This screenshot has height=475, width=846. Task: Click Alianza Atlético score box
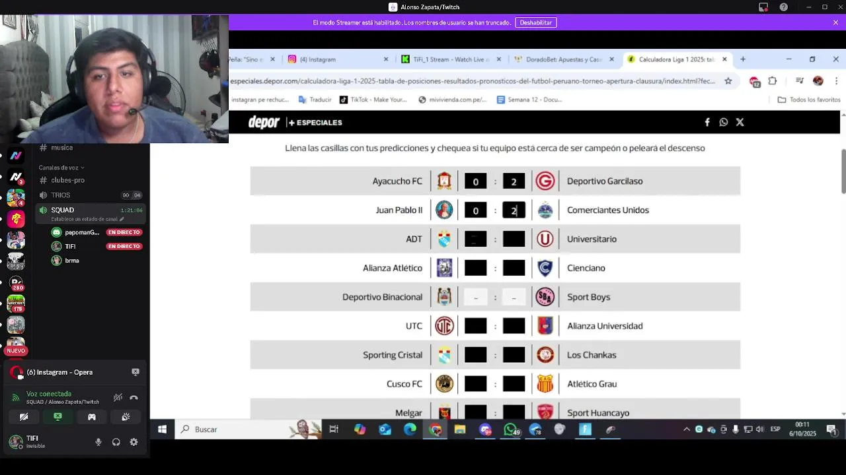(475, 269)
